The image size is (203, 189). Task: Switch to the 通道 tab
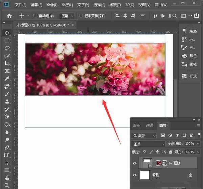pos(150,125)
